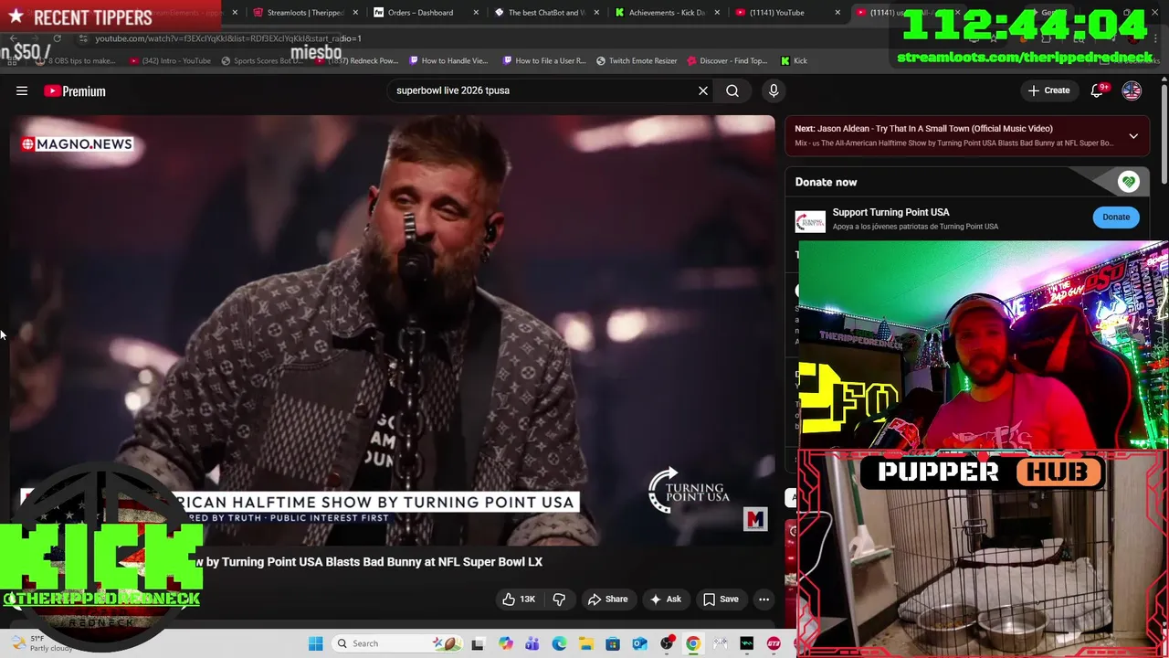
Task: Open Task View on the taskbar
Action: pyautogui.click(x=478, y=643)
